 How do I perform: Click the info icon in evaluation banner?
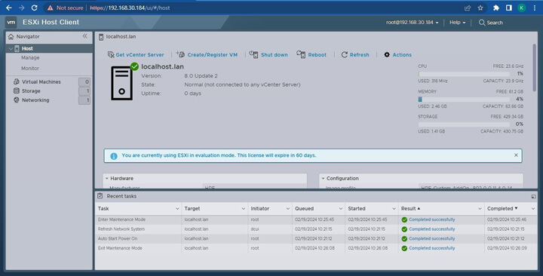[x=114, y=156]
